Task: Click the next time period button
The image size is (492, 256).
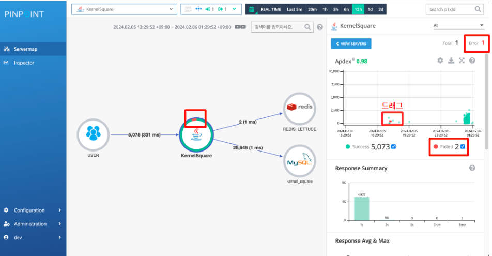Action: [x=243, y=27]
